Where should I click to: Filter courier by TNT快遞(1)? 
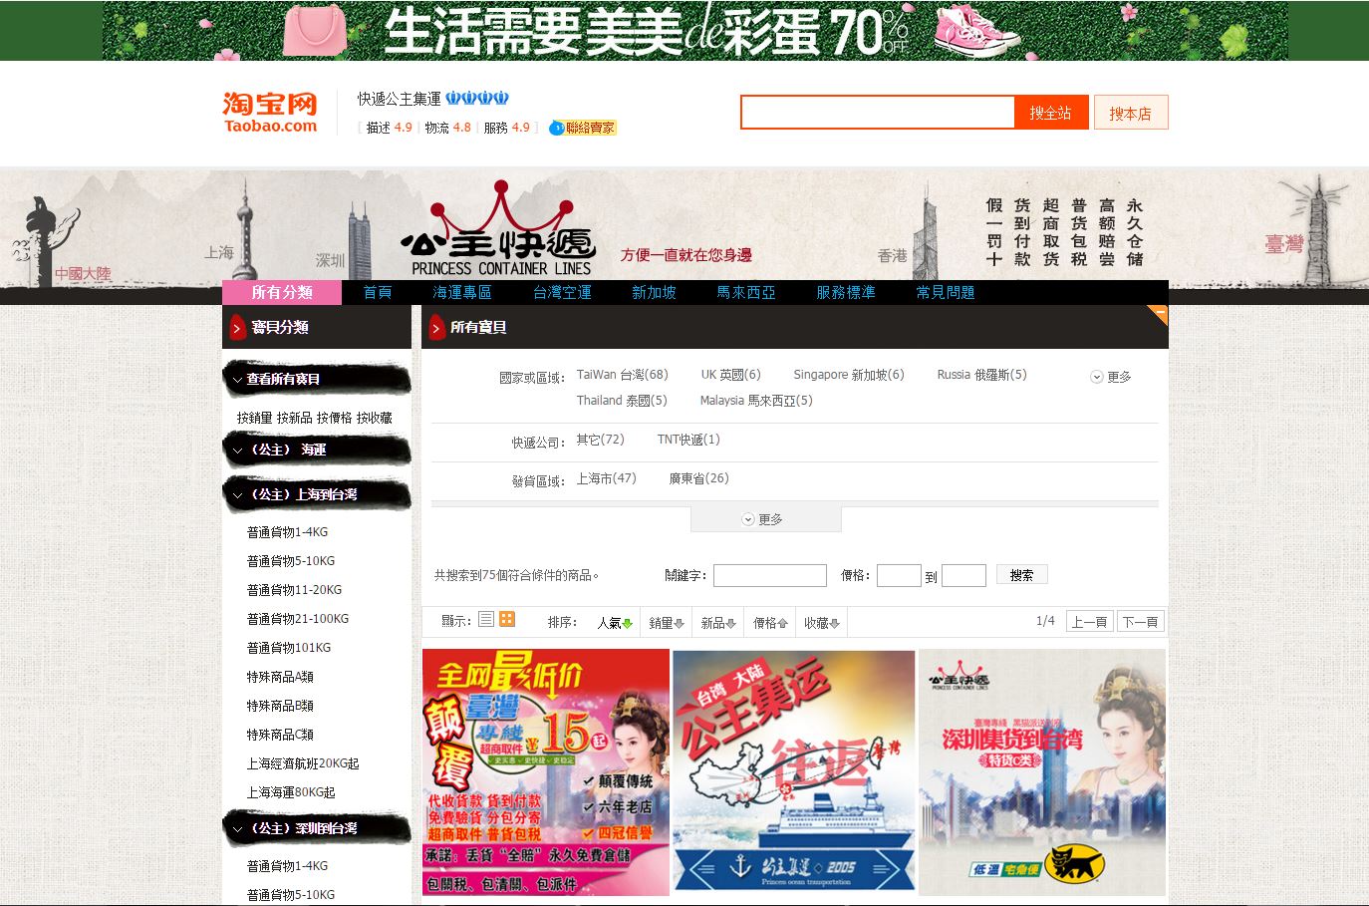point(688,440)
